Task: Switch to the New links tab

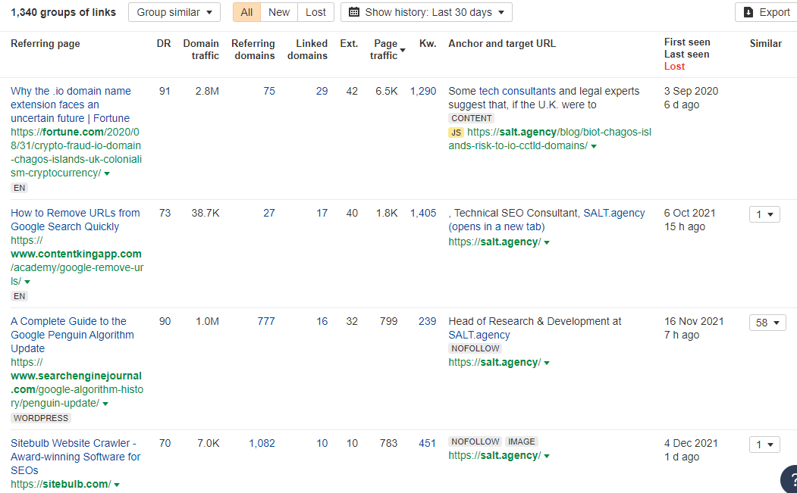Action: point(279,12)
